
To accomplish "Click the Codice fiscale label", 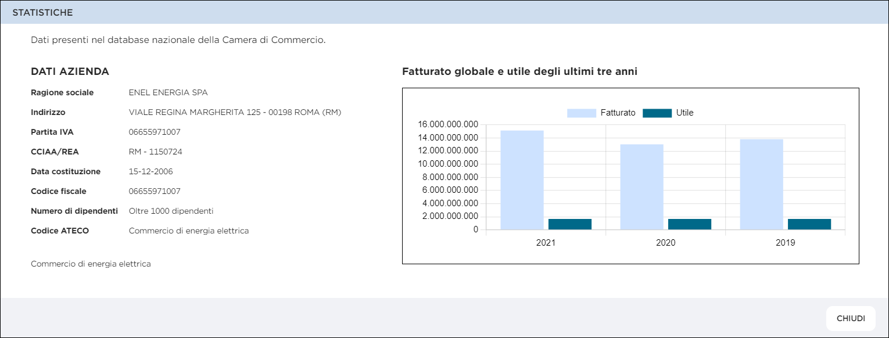I will 59,191.
